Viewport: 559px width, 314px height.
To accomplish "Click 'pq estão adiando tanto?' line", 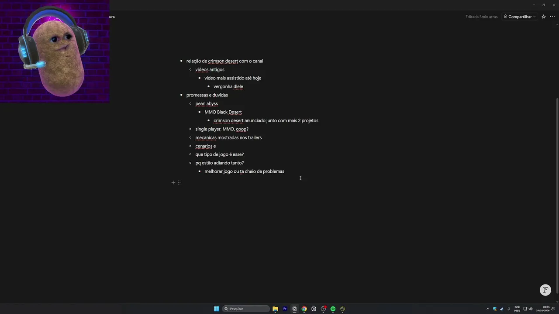I will tap(219, 163).
